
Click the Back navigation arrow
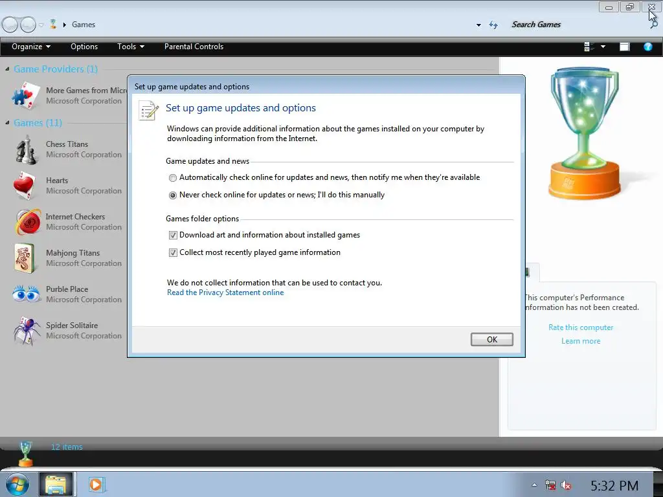pyautogui.click(x=10, y=25)
